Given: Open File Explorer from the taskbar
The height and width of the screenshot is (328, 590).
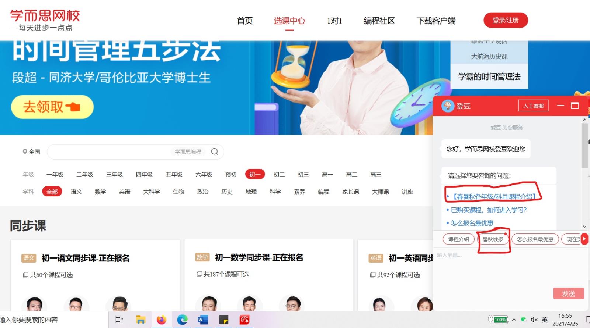Looking at the screenshot, I should click(x=140, y=320).
